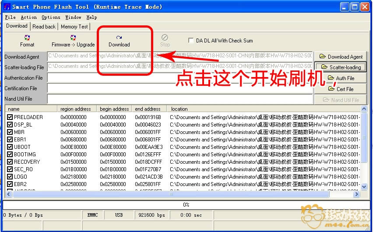Uncheck the PRELOADER partition checkbox
The height and width of the screenshot is (232, 373).
pyautogui.click(x=10, y=117)
